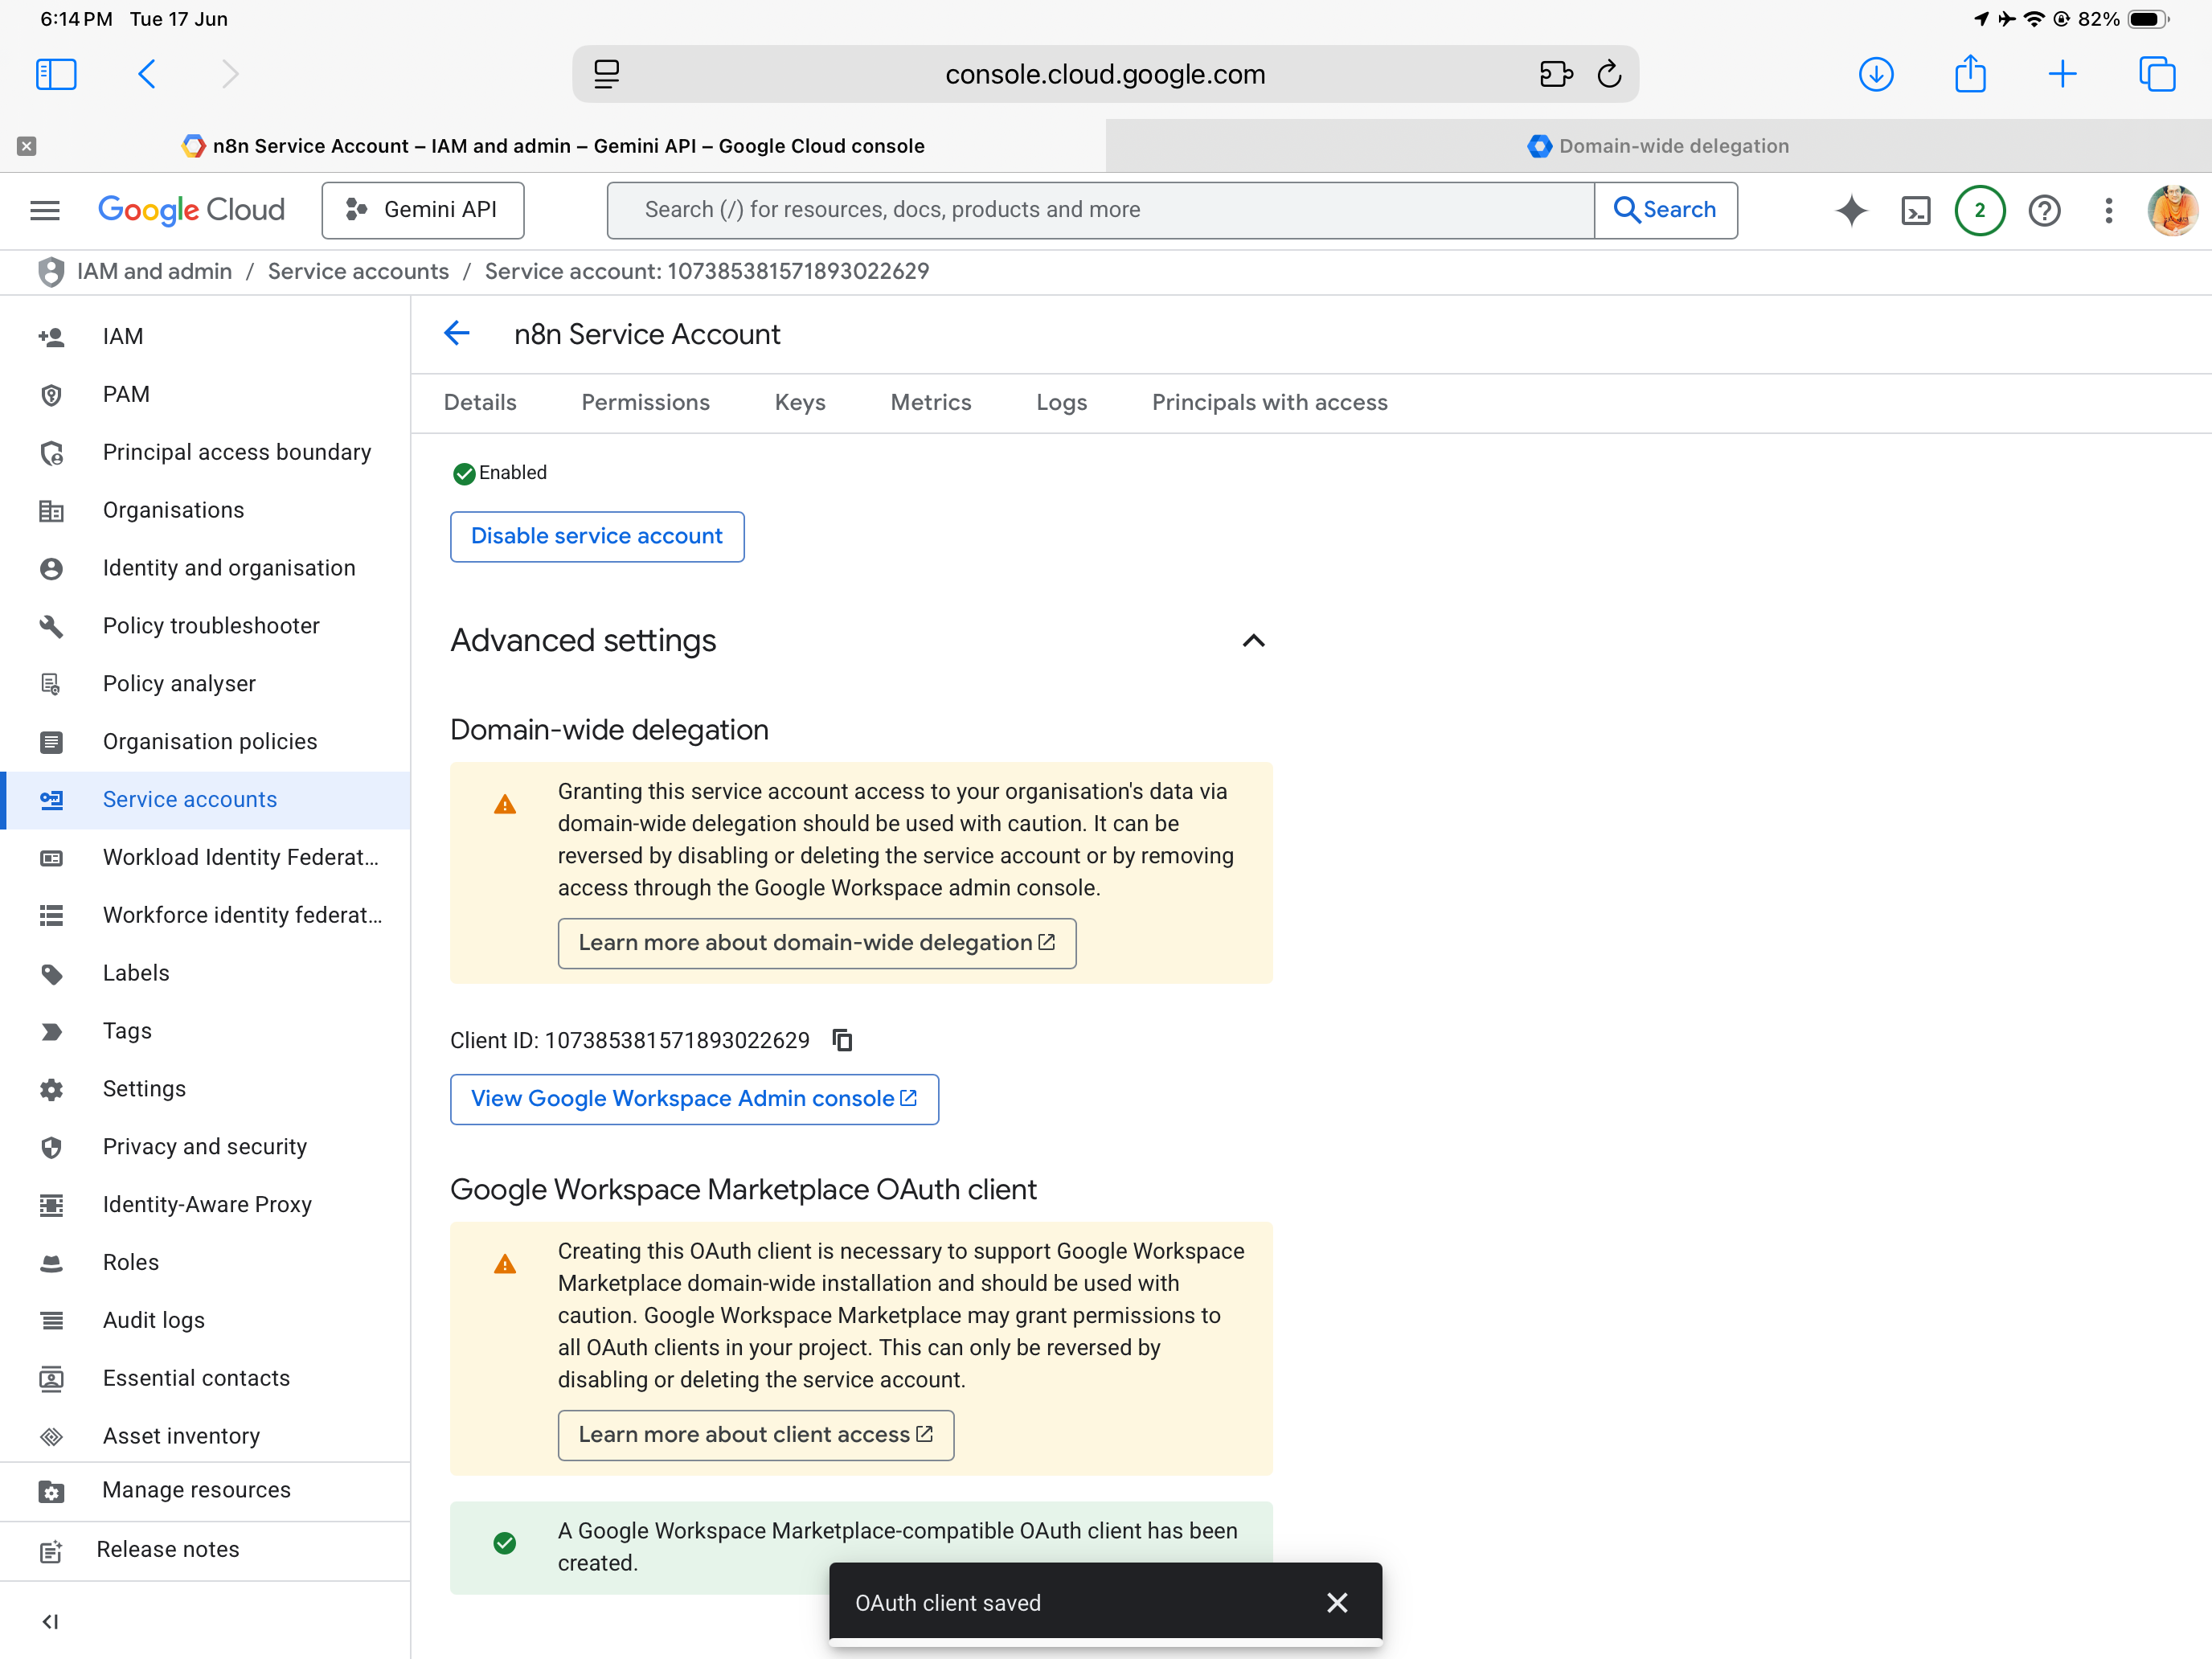Open View Google Workspace Admin console
Viewport: 2212px width, 1659px height.
(x=694, y=1099)
